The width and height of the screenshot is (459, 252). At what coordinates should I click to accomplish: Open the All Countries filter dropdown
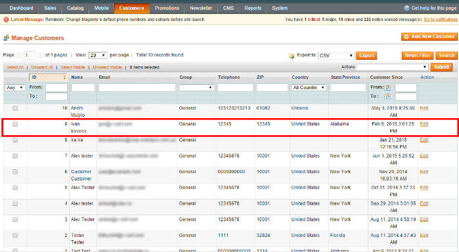309,87
